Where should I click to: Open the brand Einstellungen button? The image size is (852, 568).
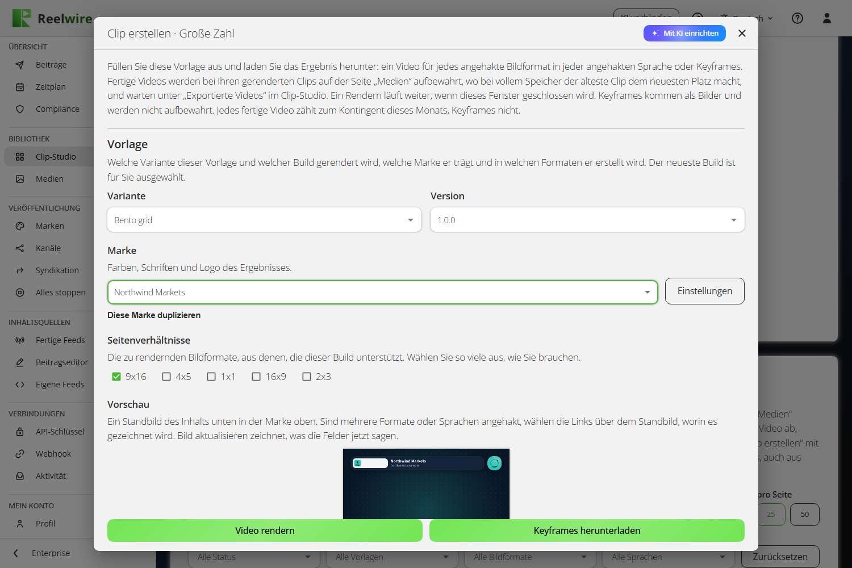point(705,291)
